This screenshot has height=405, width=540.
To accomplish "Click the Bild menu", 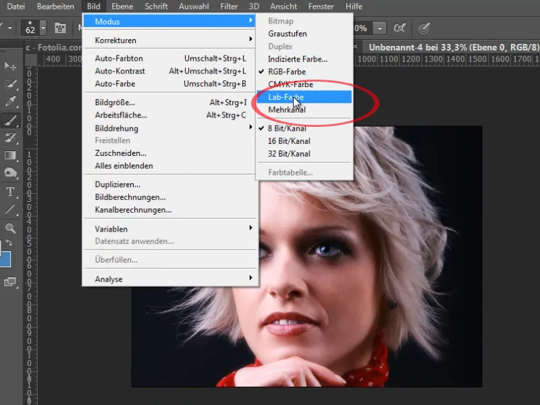I will [x=94, y=6].
